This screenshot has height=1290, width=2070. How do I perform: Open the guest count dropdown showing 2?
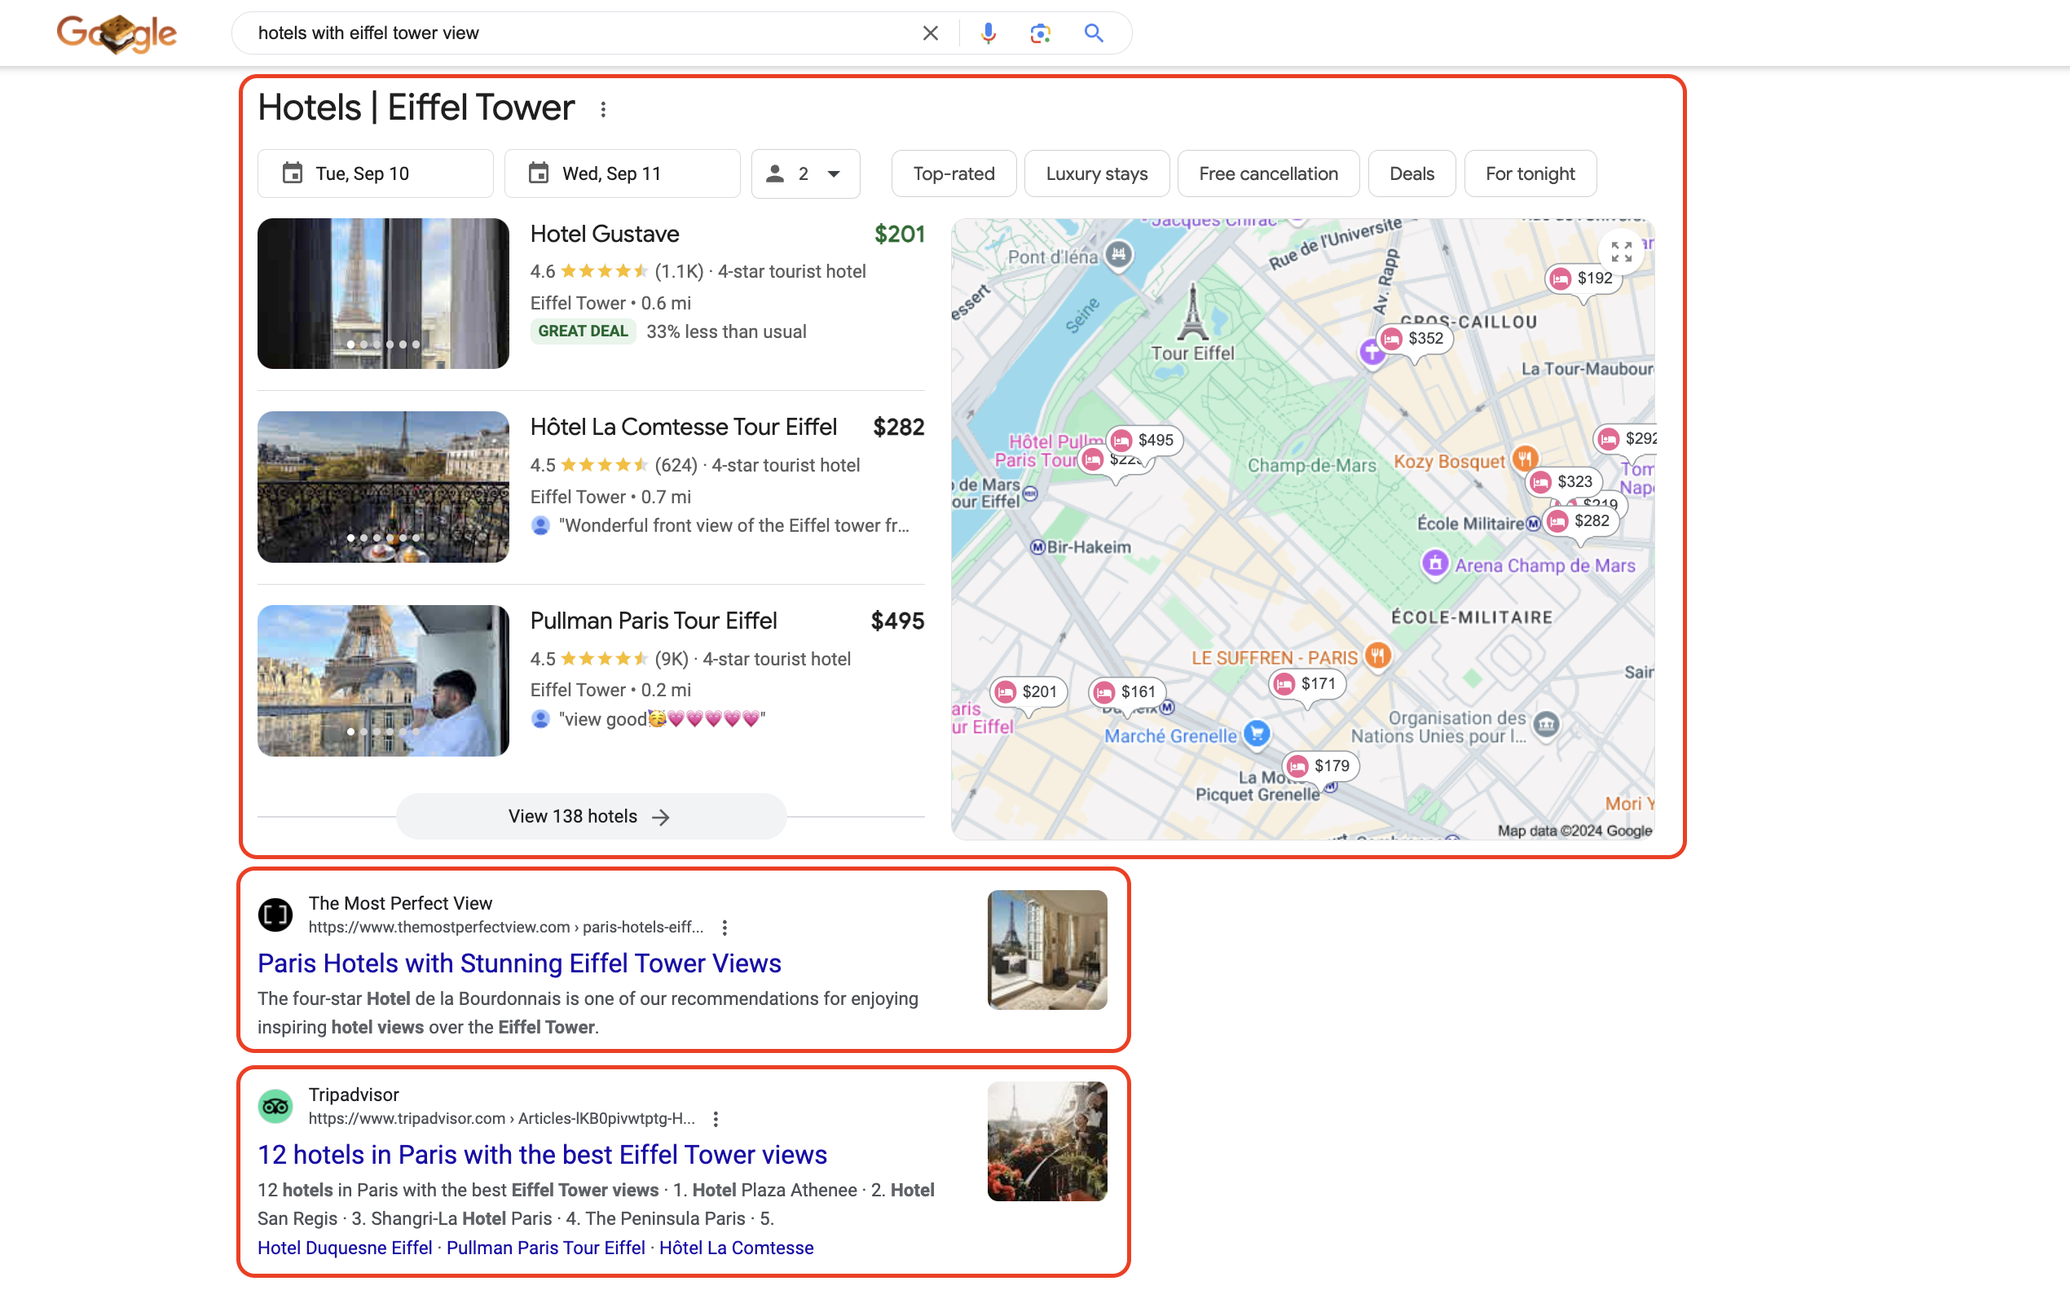point(805,174)
